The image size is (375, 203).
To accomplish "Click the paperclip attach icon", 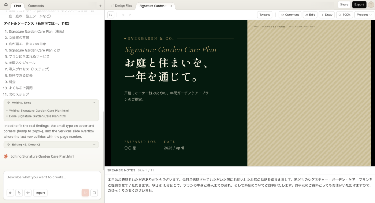I will (x=18, y=193).
